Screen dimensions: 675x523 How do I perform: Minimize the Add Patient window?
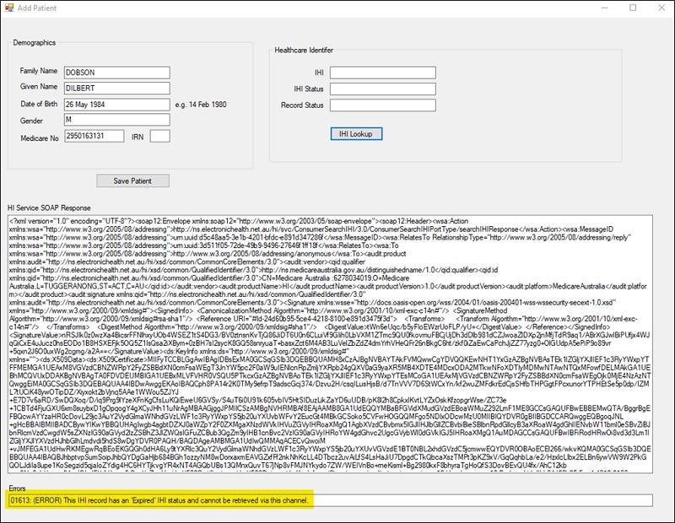[604, 8]
